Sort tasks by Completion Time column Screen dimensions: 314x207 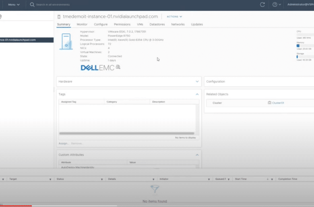pyautogui.click(x=287, y=179)
